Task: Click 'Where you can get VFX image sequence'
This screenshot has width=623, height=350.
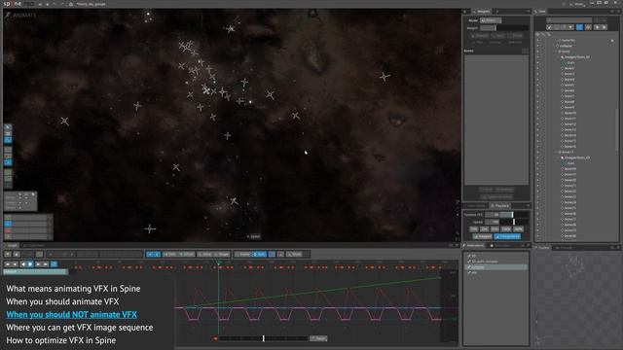Action: click(x=80, y=328)
